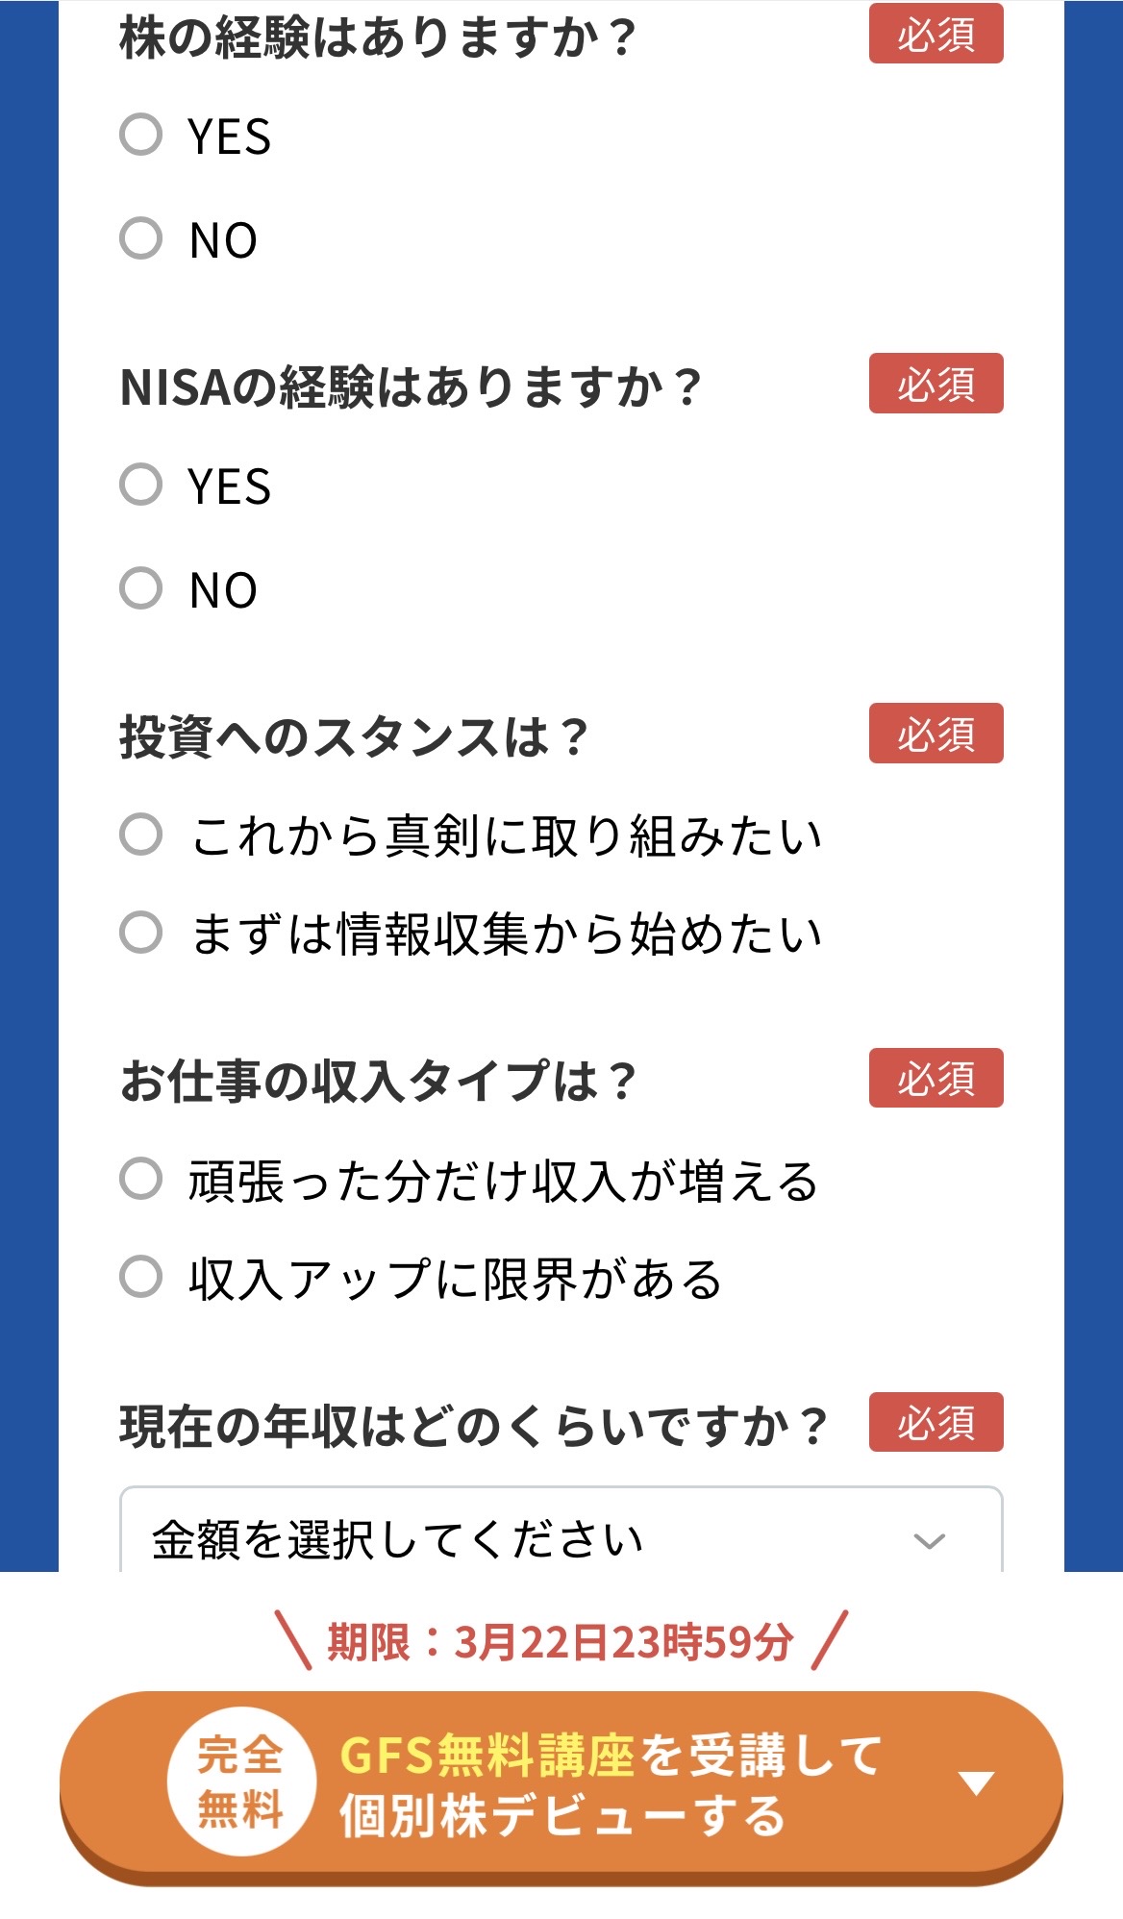
Task: Pick 頑張った分だけ収入が増える option
Action: 141,1180
